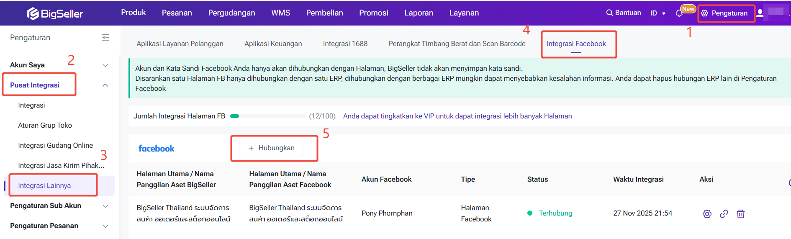Switch to Integrasi 1688 tab
Viewport: 791px width, 239px height.
(x=345, y=44)
